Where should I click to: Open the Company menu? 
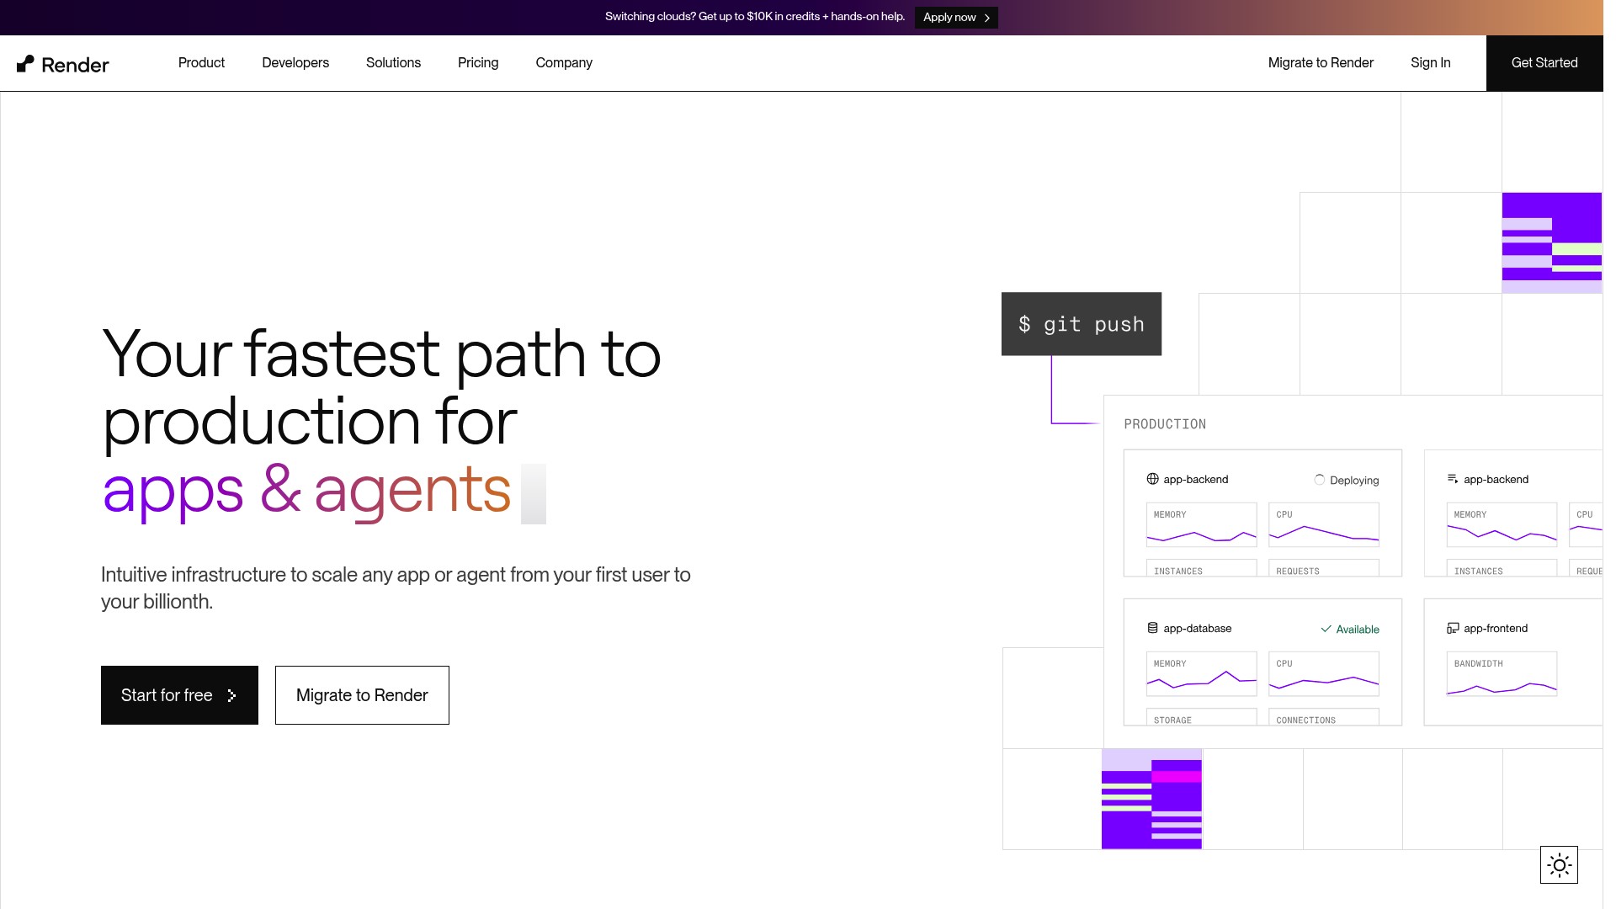point(564,63)
